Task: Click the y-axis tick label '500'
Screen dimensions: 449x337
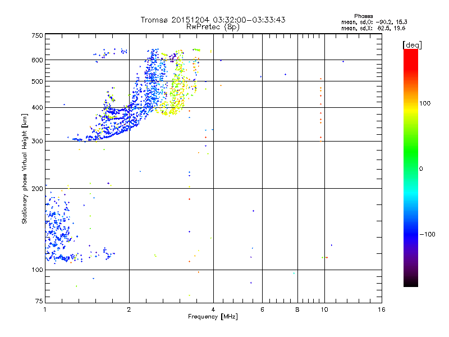Action: point(37,81)
